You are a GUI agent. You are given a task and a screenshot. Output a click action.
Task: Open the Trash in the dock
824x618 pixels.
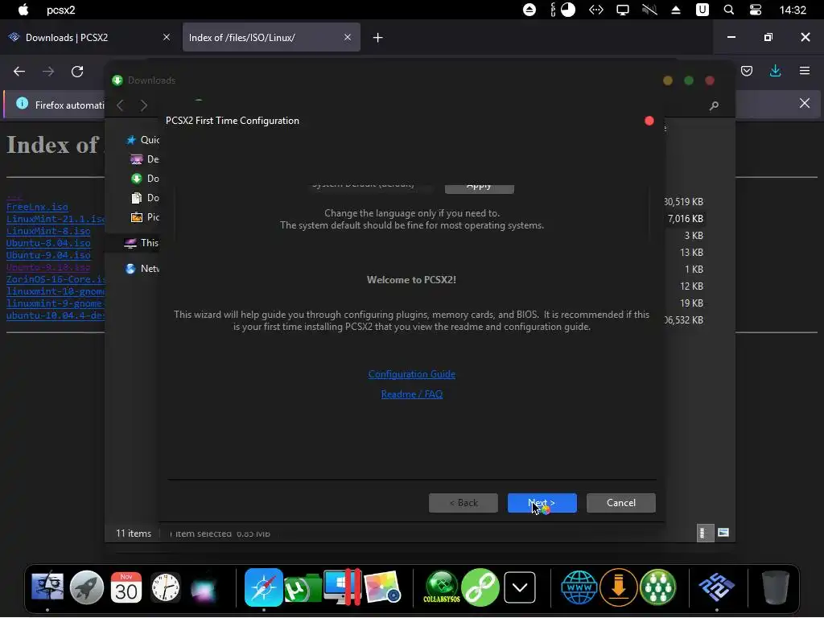click(776, 587)
